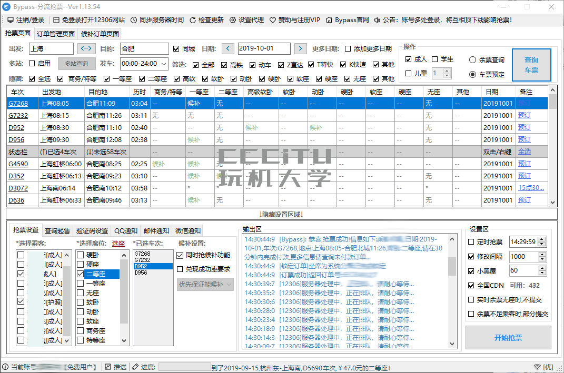
Task: Click the train list vertical scrollbar
Action: point(552,147)
